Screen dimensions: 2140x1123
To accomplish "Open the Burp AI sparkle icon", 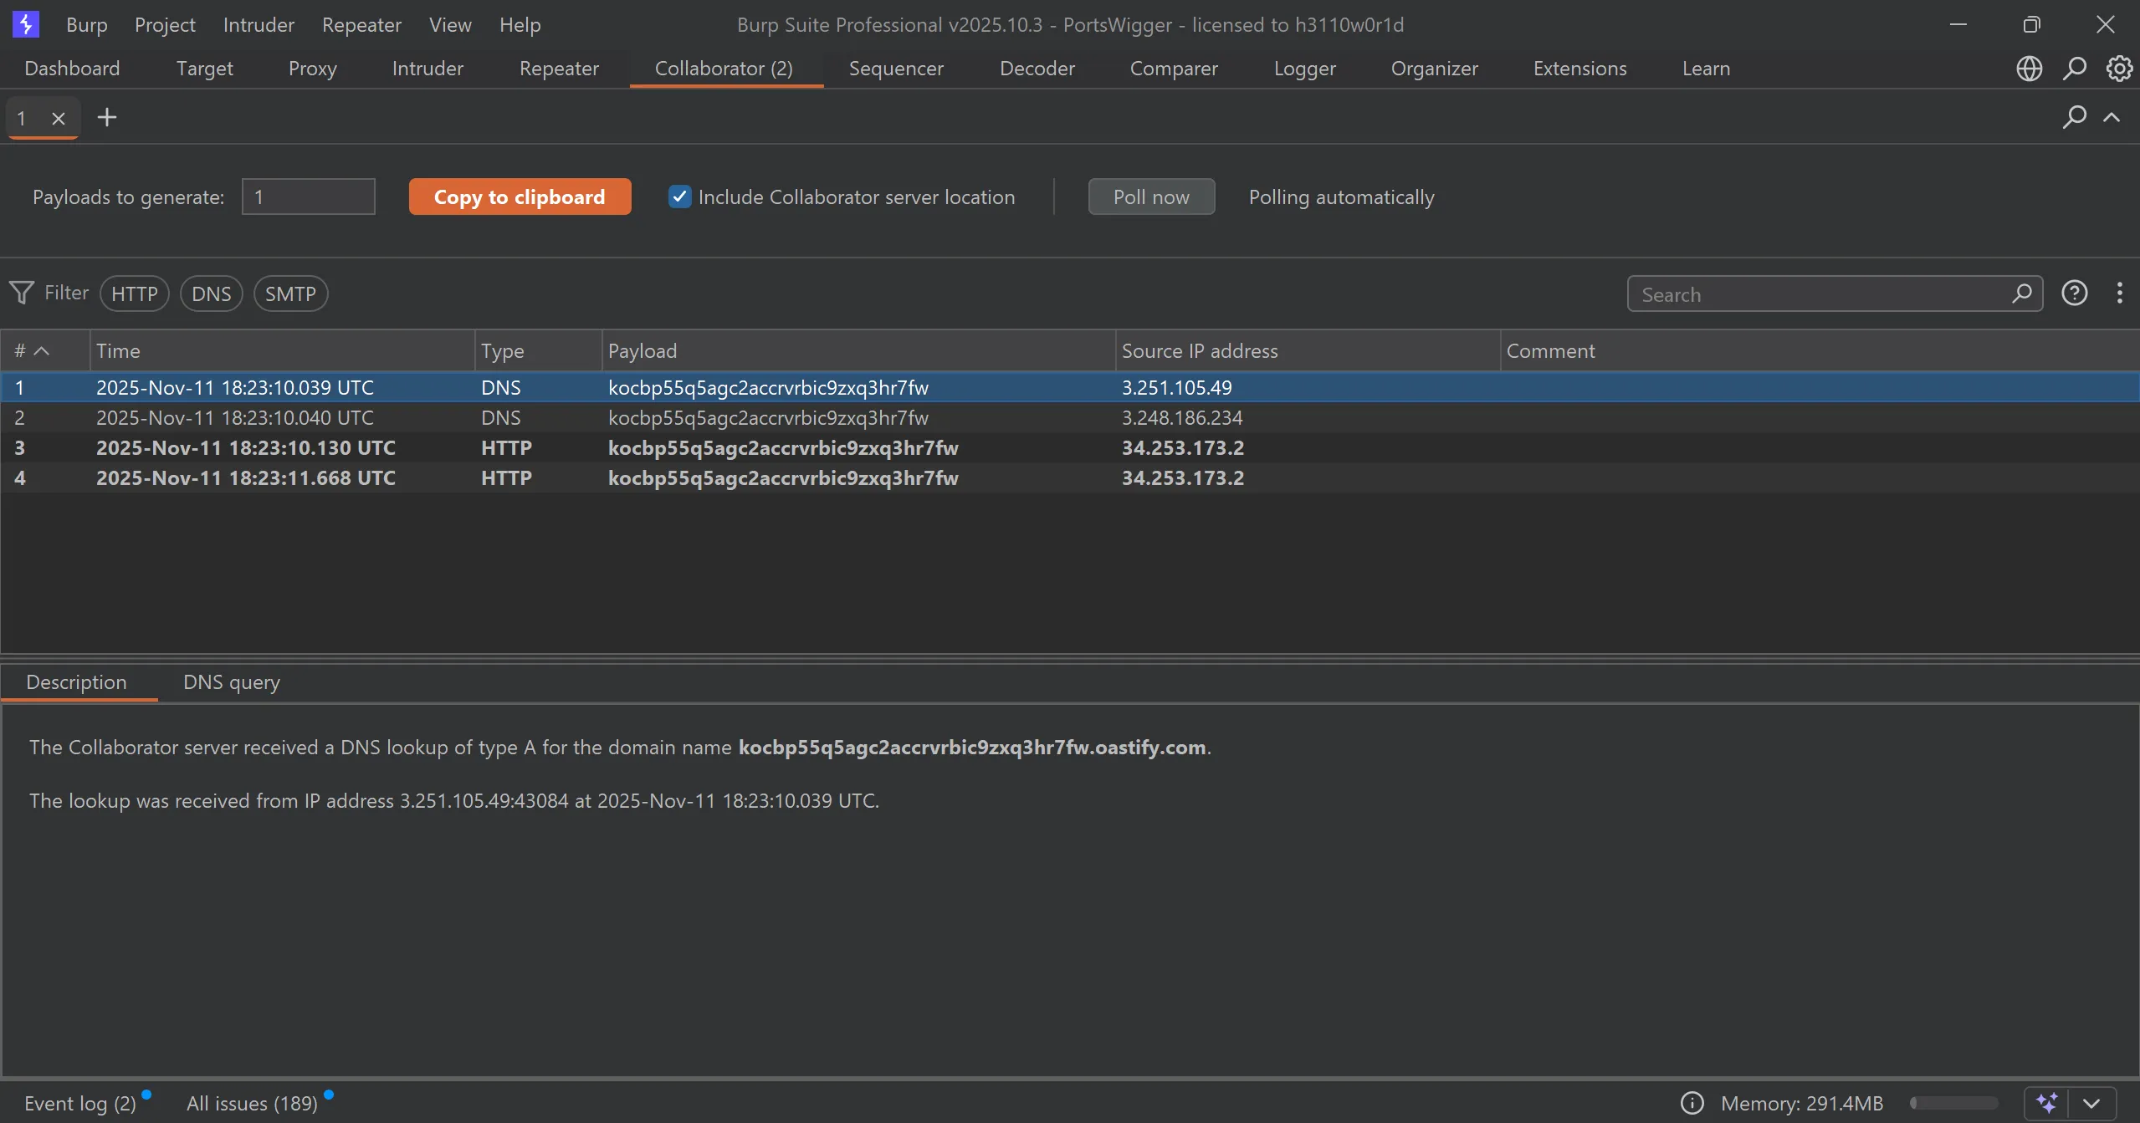I will (x=2046, y=1103).
